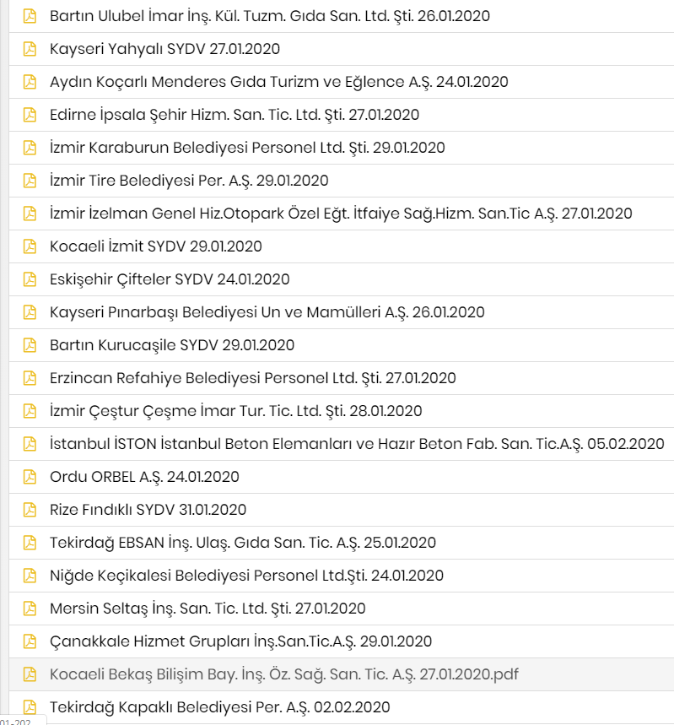
Task: Open Ordu ORBEL A.Ş. 24.01.2020 link
Action: 144,477
